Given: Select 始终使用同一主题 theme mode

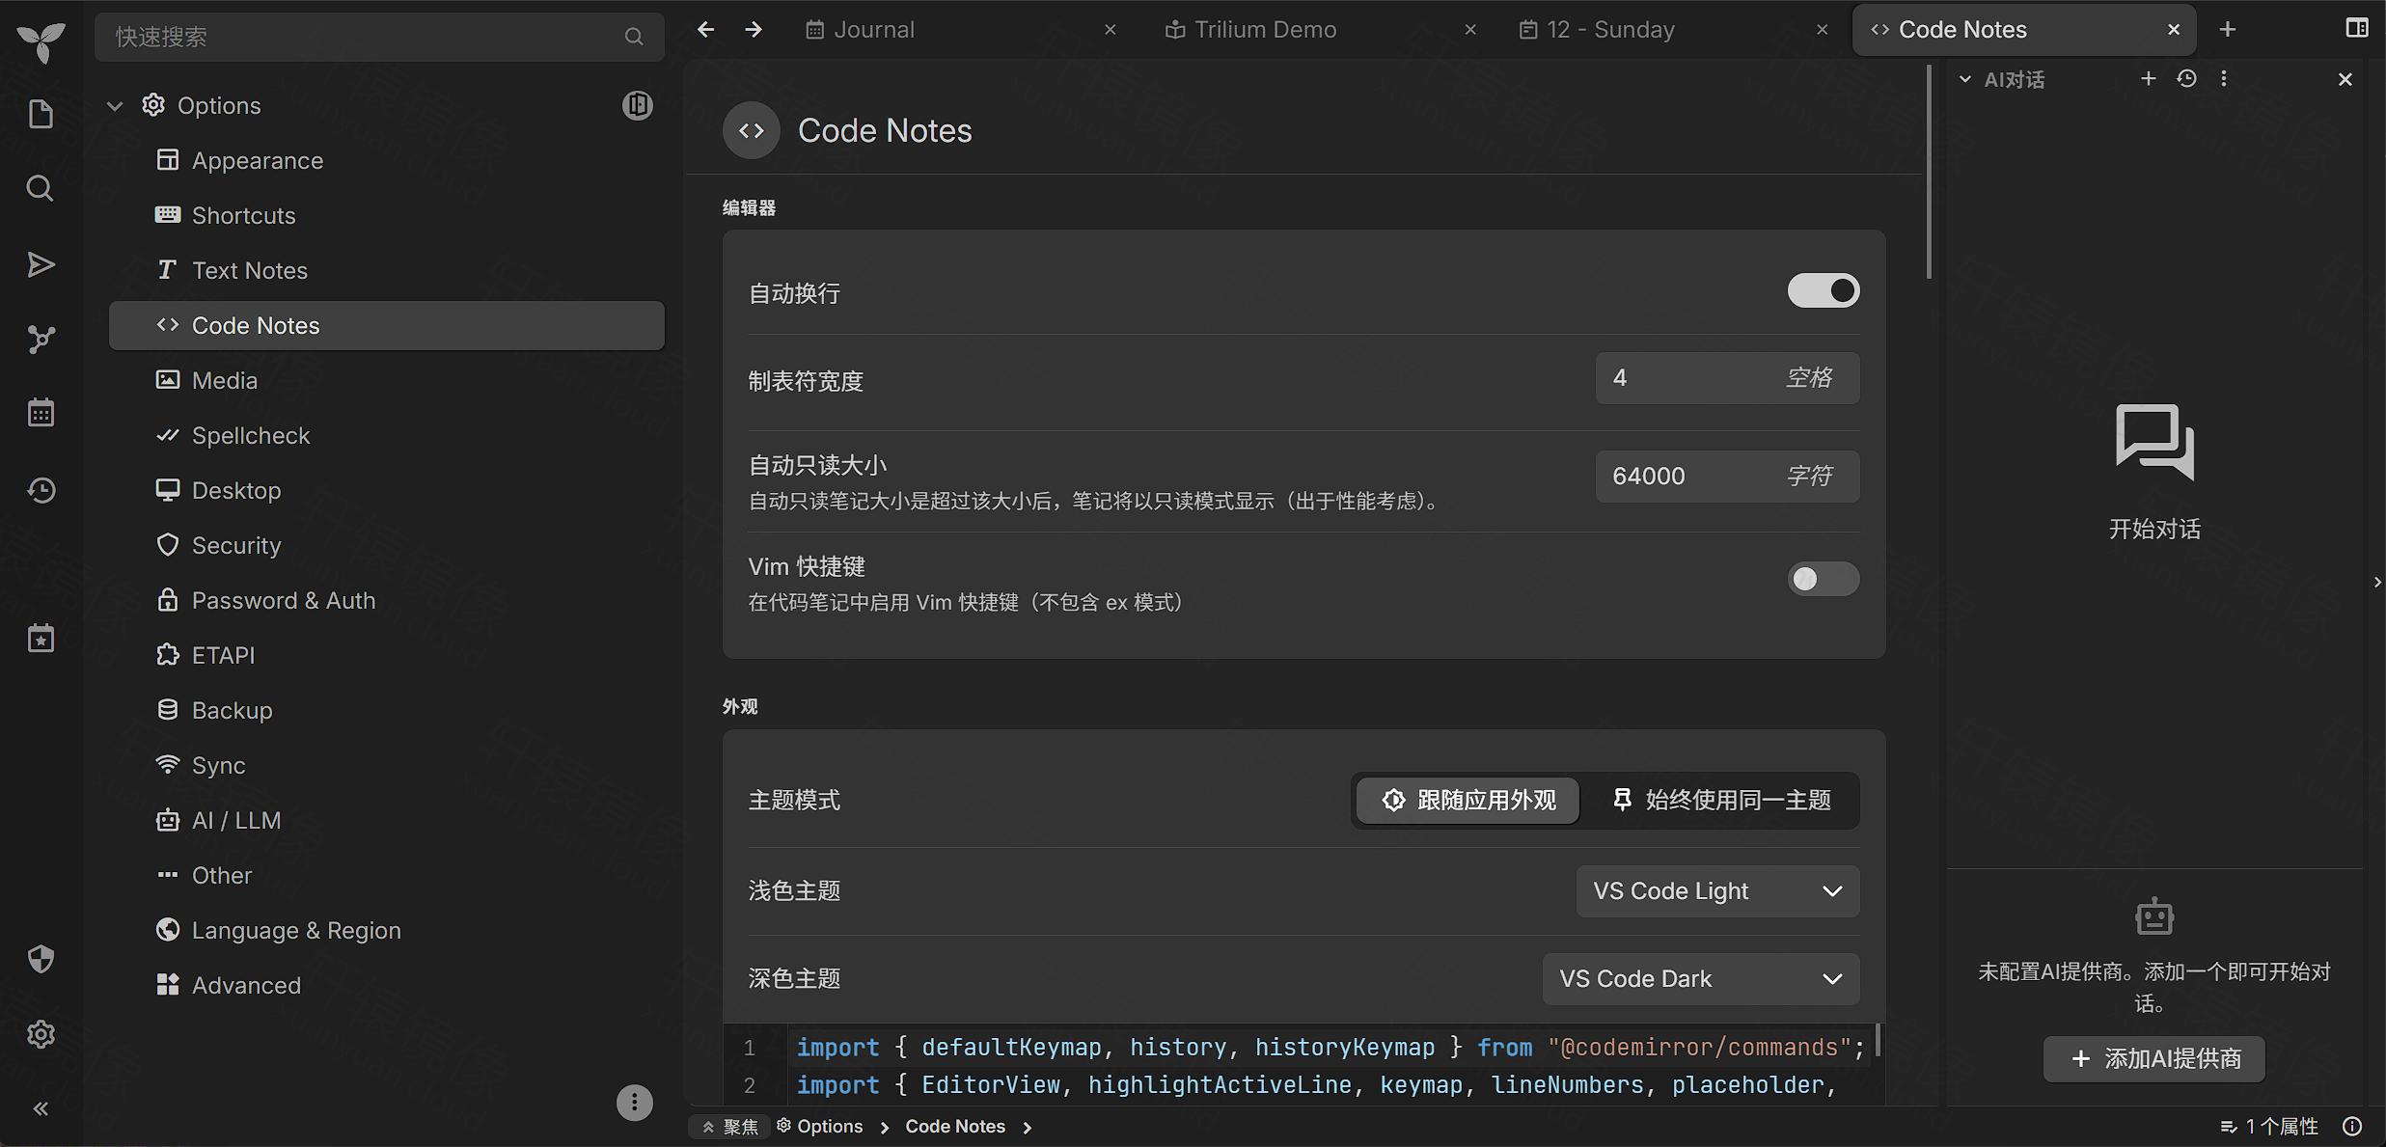Looking at the screenshot, I should pyautogui.click(x=1721, y=800).
